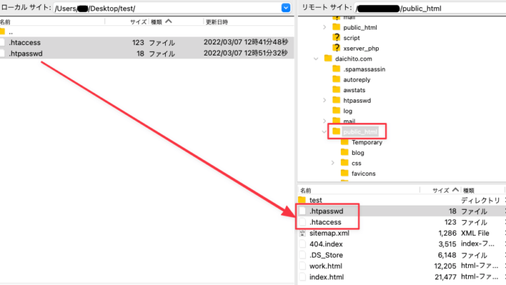Click the 1,286 size value
The width and height of the screenshot is (506, 285).
point(447,233)
